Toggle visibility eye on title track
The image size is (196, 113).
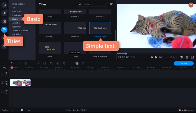pyautogui.click(x=6, y=73)
